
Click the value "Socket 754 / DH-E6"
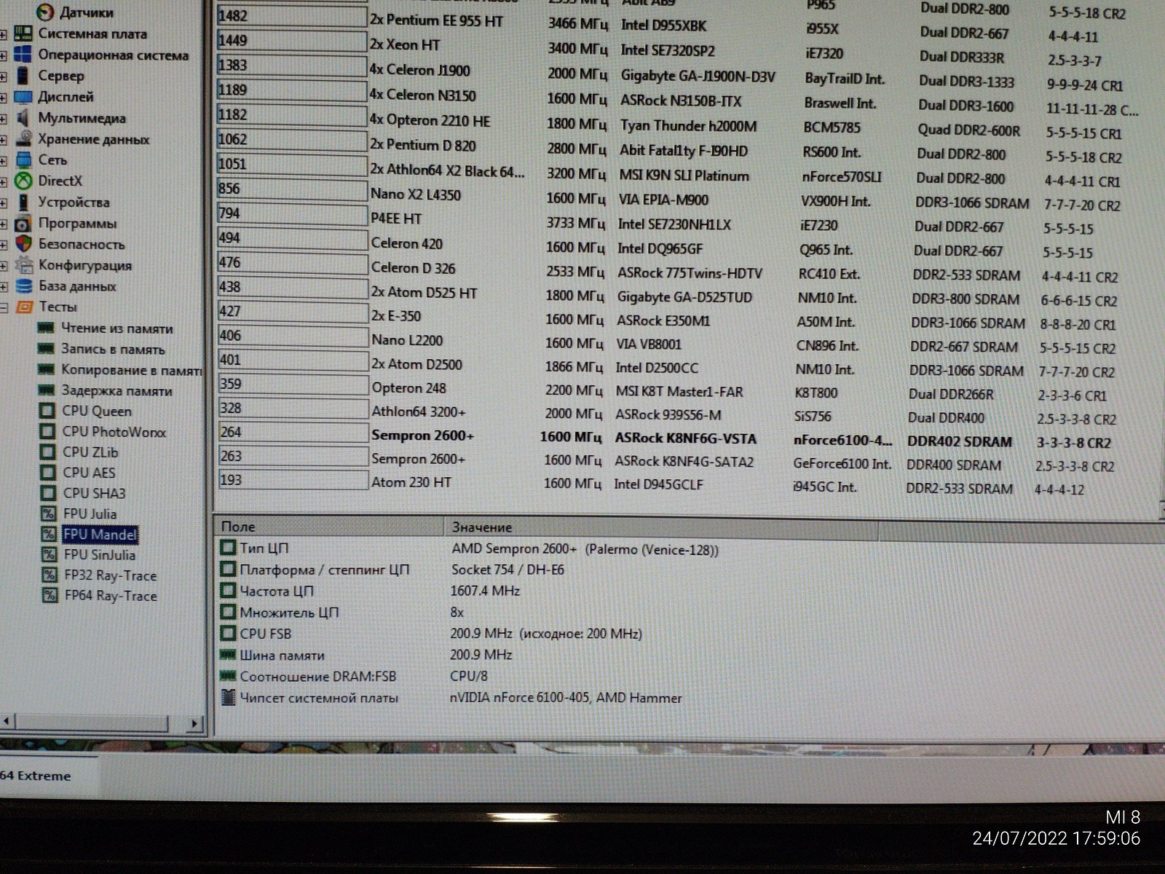pyautogui.click(x=508, y=570)
